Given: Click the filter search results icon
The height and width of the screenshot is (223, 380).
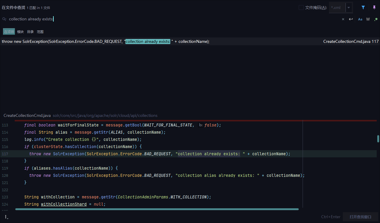Looking at the screenshot, I should pos(363,7).
